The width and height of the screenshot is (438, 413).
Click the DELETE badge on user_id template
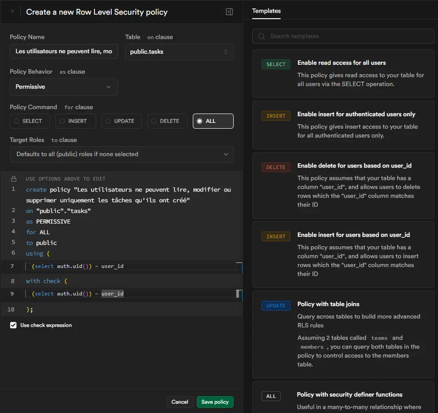click(x=276, y=167)
